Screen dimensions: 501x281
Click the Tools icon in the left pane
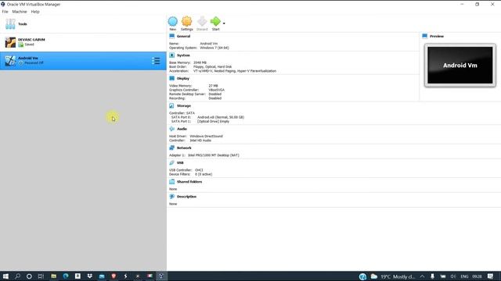[10, 24]
